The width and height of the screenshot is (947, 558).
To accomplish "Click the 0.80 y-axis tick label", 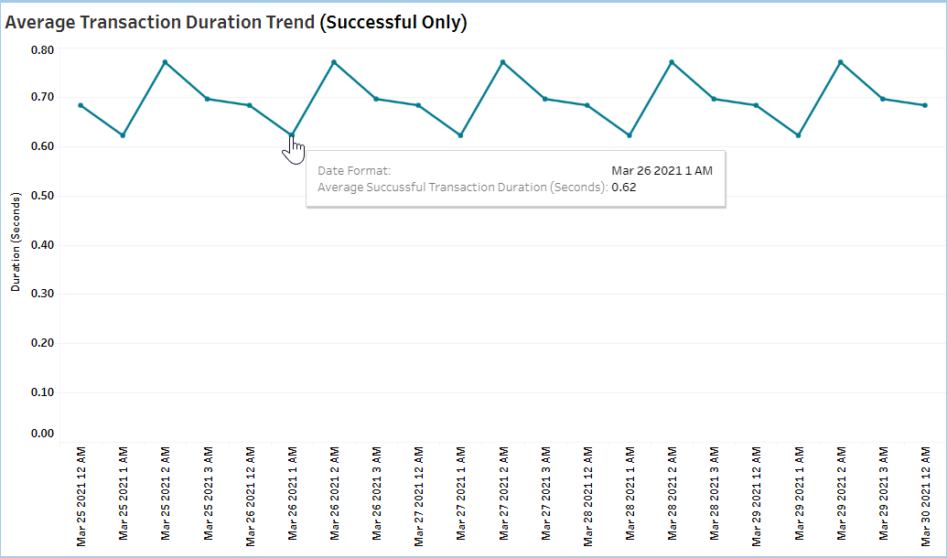I will point(42,49).
